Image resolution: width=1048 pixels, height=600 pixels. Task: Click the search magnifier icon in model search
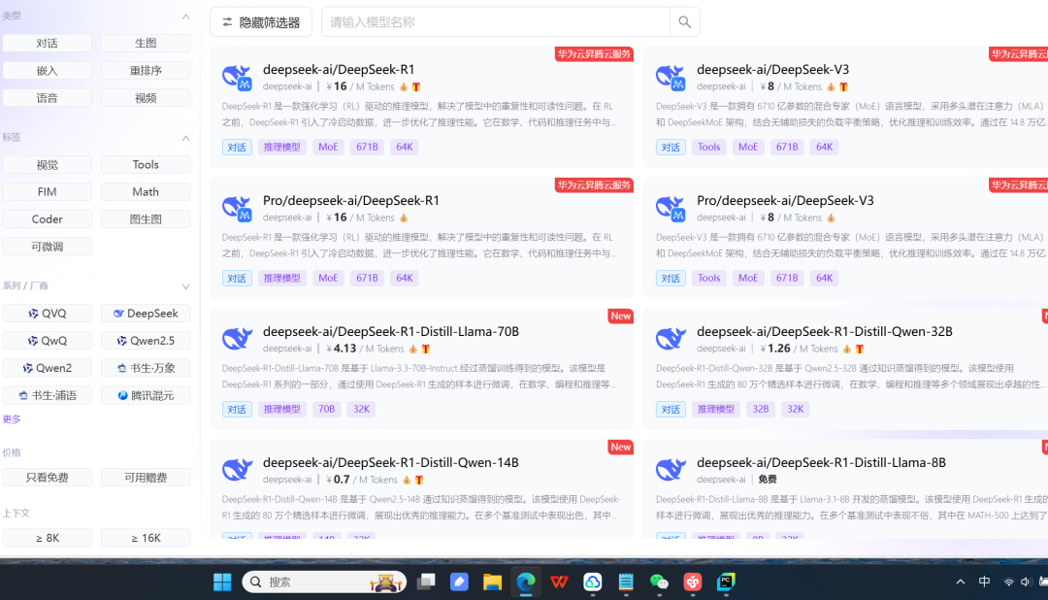click(x=684, y=22)
